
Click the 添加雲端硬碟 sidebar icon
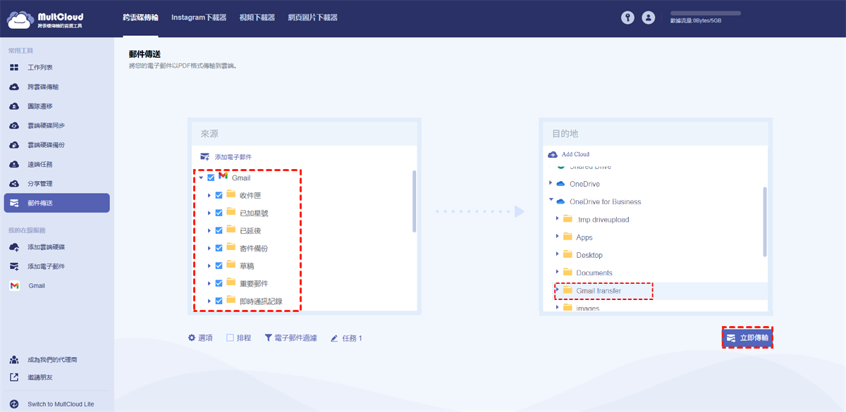click(14, 247)
